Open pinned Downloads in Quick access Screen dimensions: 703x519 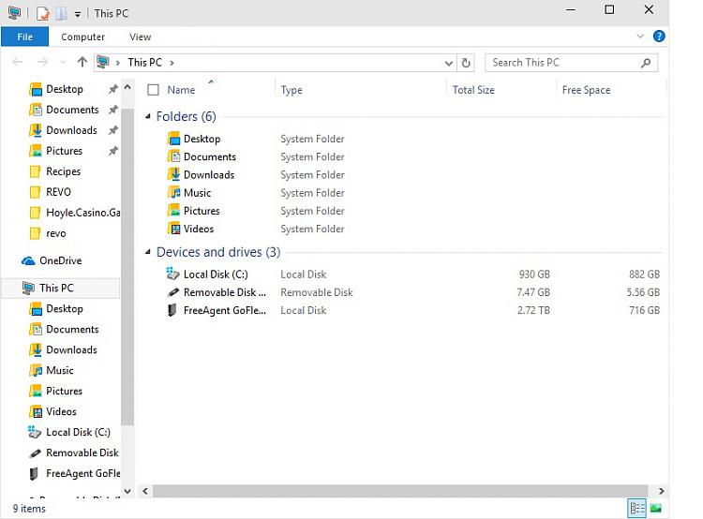pyautogui.click(x=71, y=130)
